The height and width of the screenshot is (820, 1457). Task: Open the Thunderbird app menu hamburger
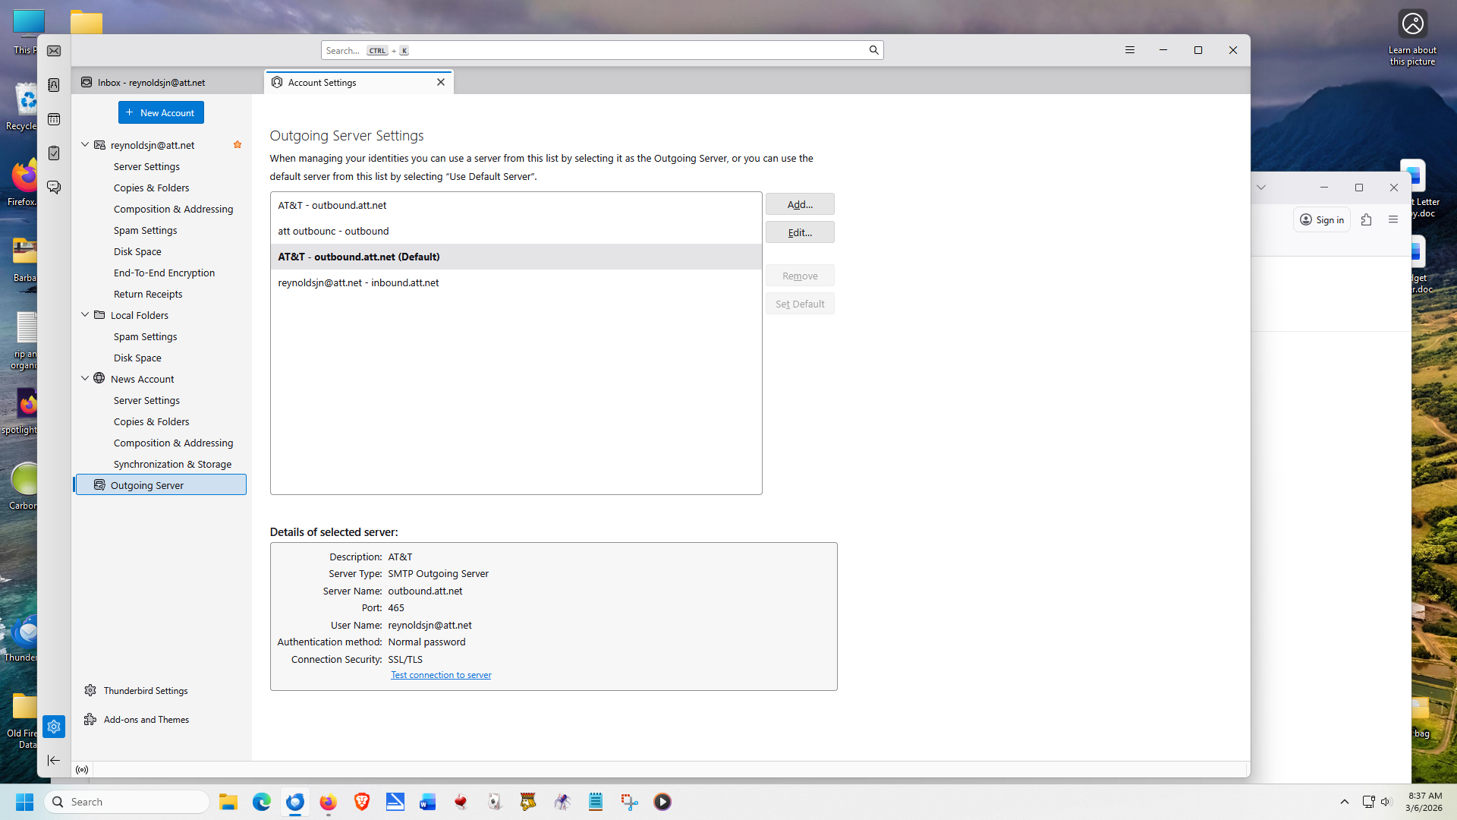pyautogui.click(x=1129, y=50)
